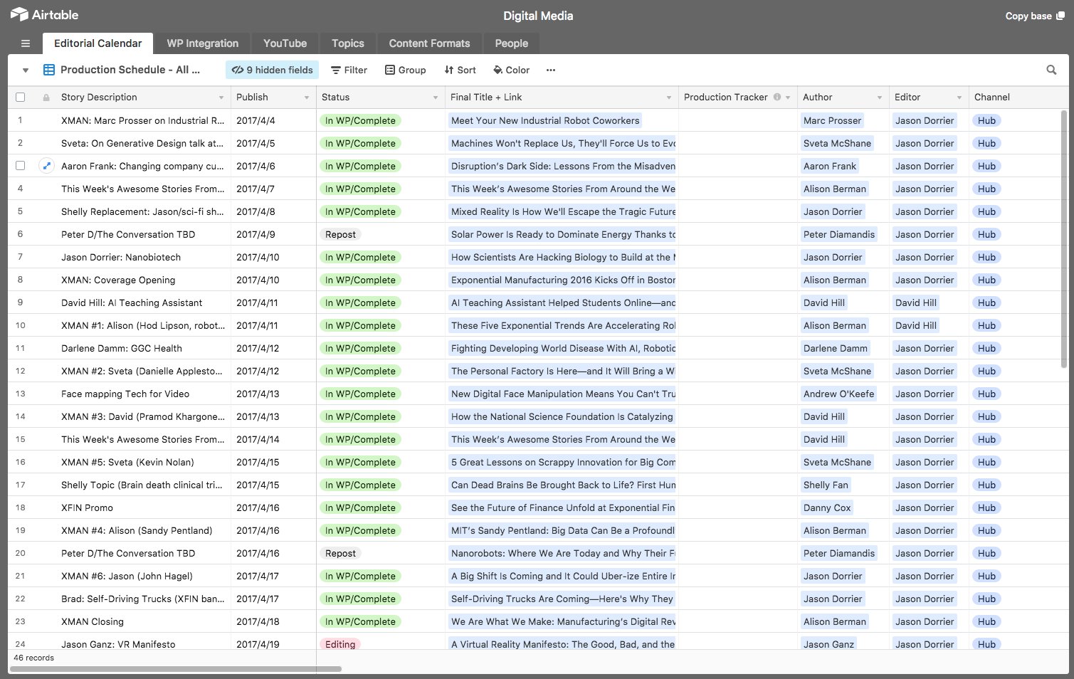Switch to Editorial Calendar tab

(98, 43)
